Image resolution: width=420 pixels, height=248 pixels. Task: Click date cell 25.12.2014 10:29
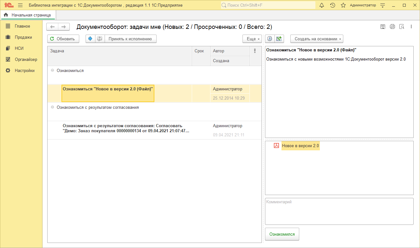(x=229, y=98)
